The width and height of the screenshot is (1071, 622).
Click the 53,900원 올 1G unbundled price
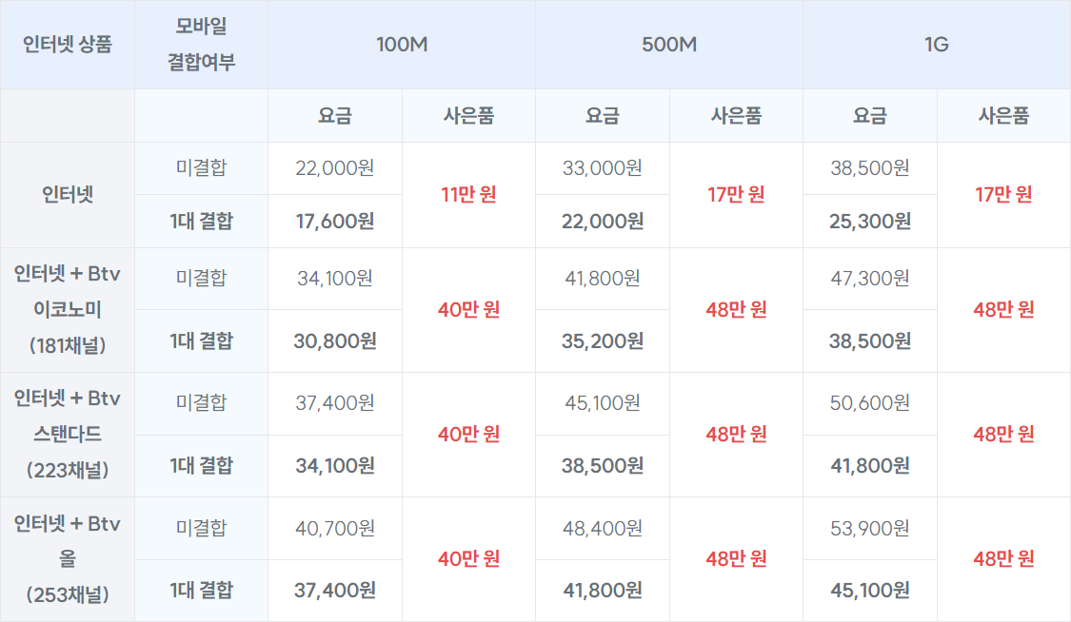point(869,528)
